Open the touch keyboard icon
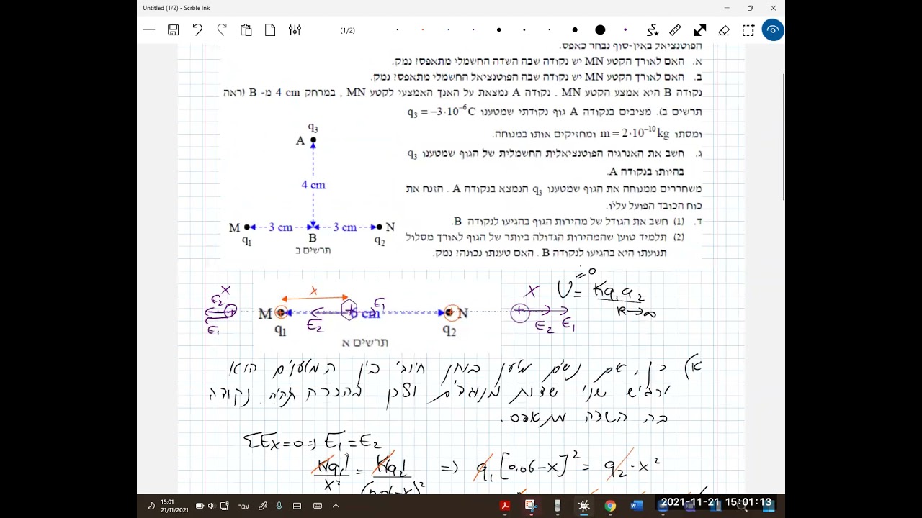This screenshot has width=922, height=518. (x=317, y=506)
